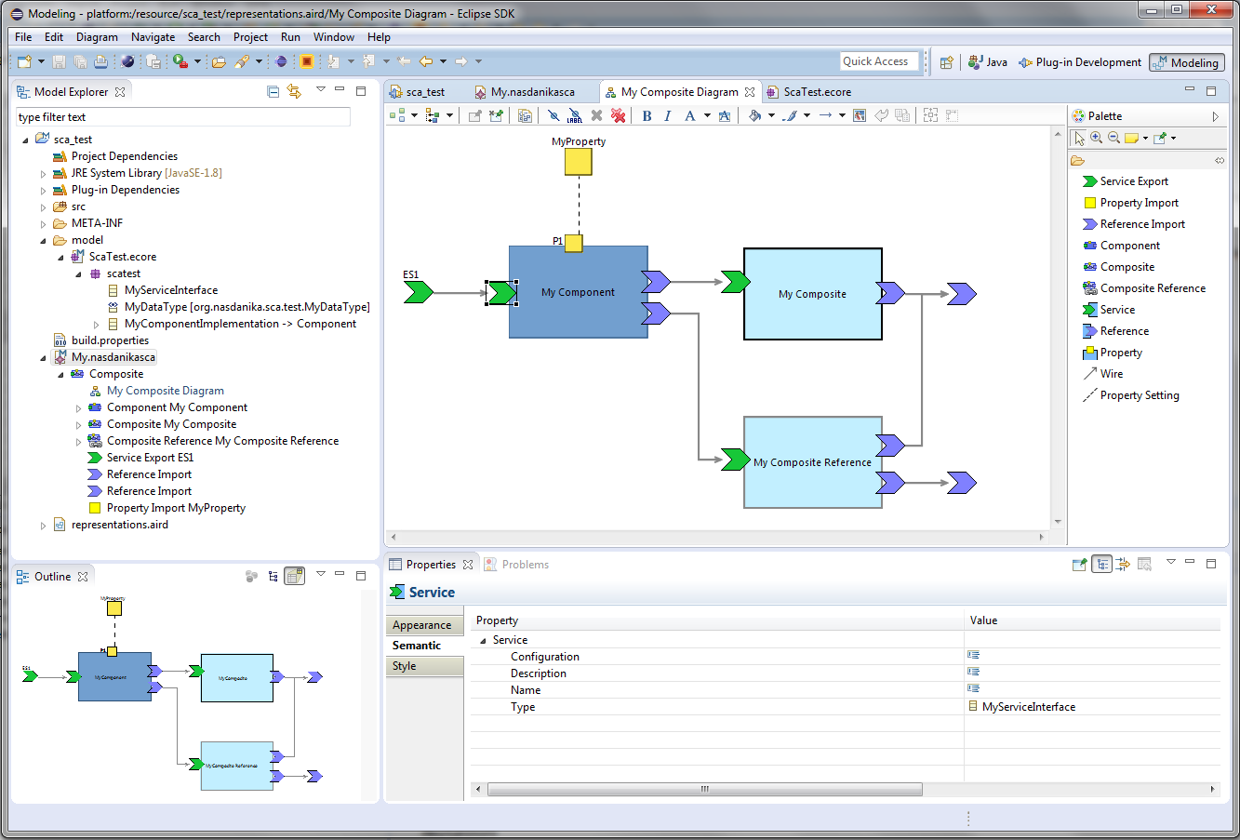Open the Line Style arrow dropdown
Image resolution: width=1240 pixels, height=840 pixels.
842,115
